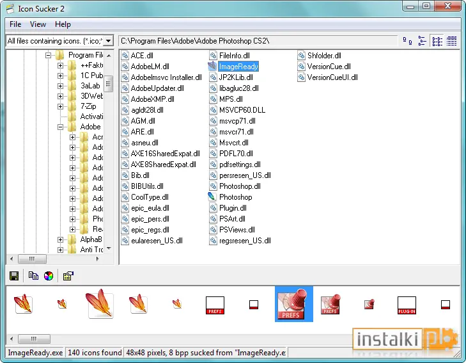Viewport: 466px width, 363px height.
Task: Select the PLUG-IN icon thumbnail
Action: (x=407, y=305)
